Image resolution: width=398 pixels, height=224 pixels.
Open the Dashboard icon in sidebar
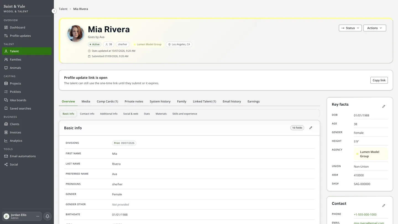(x=6, y=27)
